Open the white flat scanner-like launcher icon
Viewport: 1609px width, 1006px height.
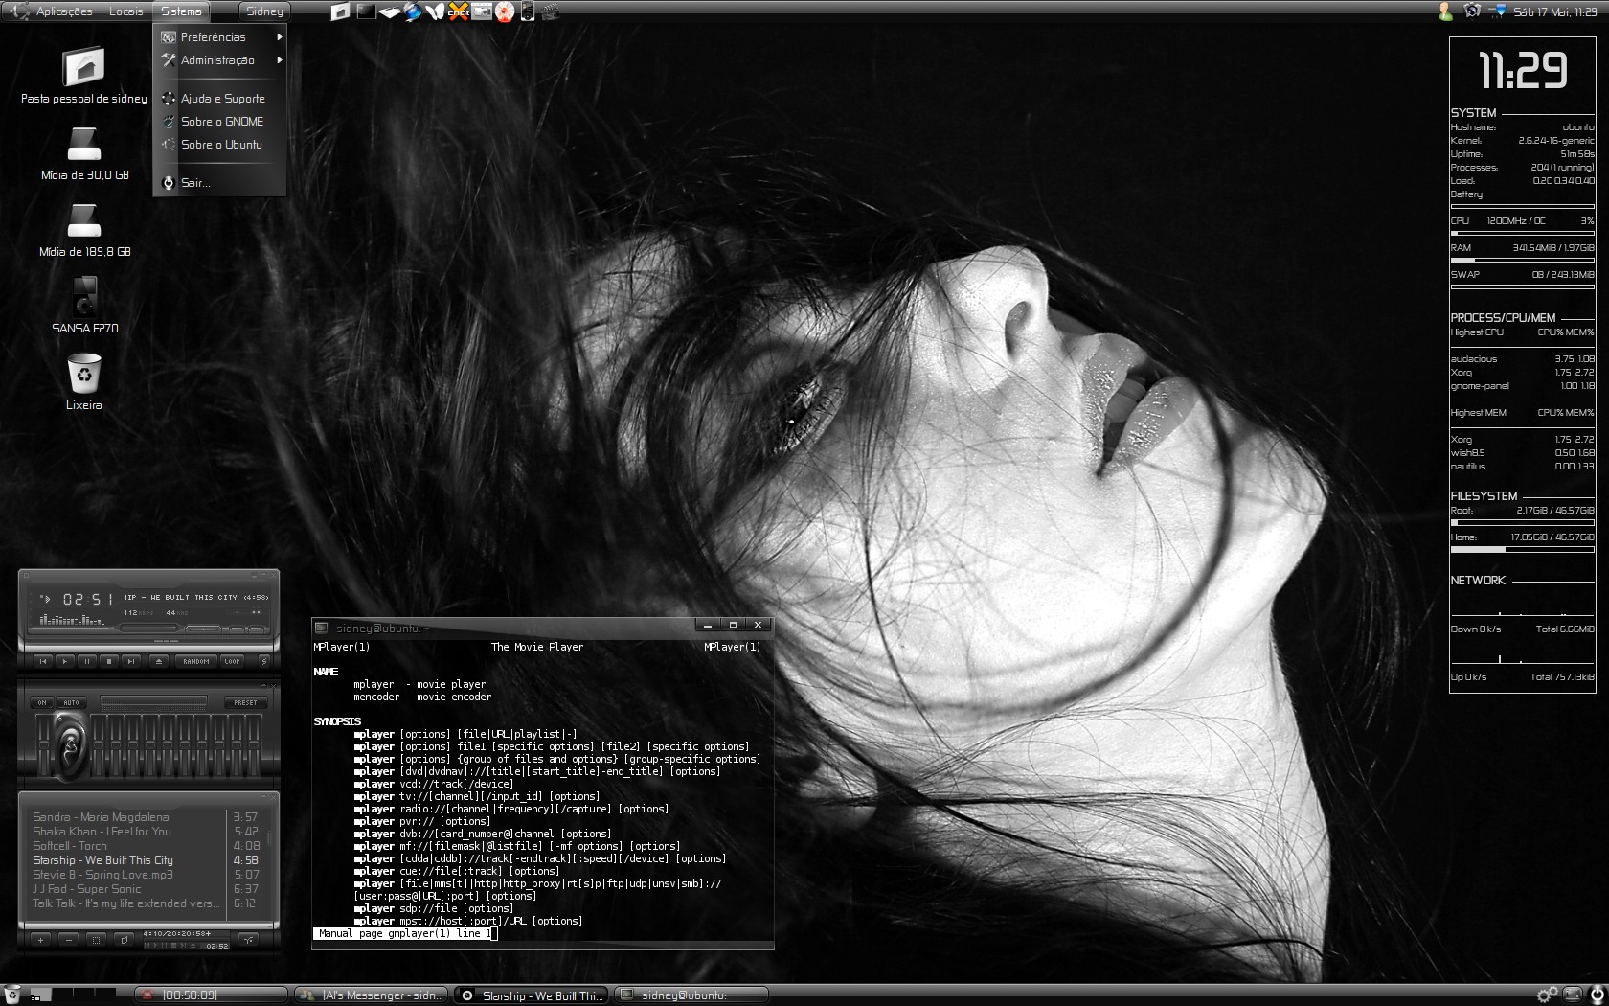tap(389, 11)
